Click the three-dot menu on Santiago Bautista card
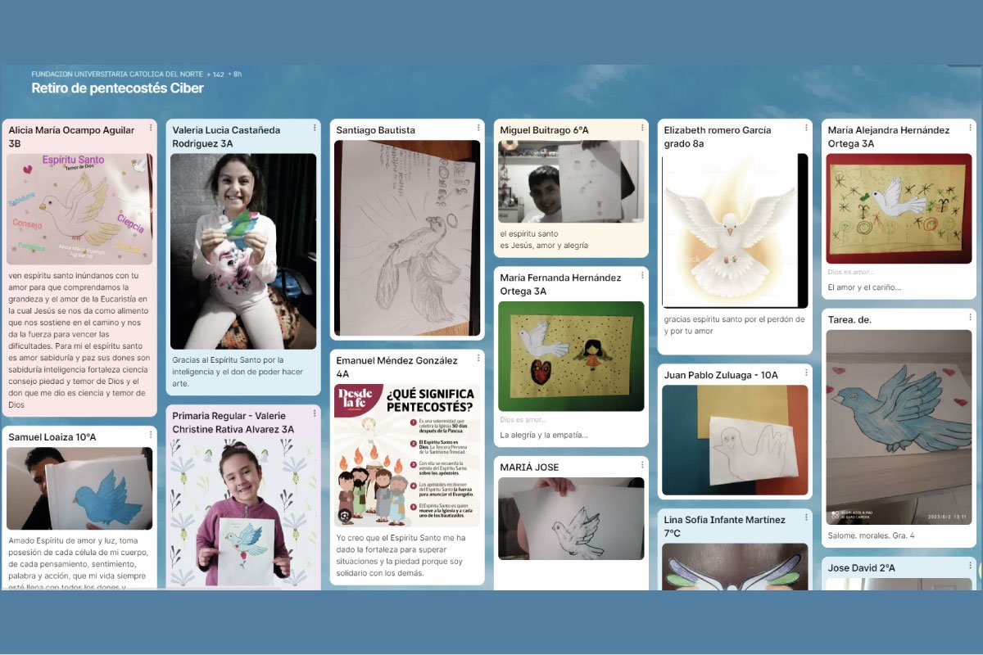The width and height of the screenshot is (983, 655). [x=478, y=128]
